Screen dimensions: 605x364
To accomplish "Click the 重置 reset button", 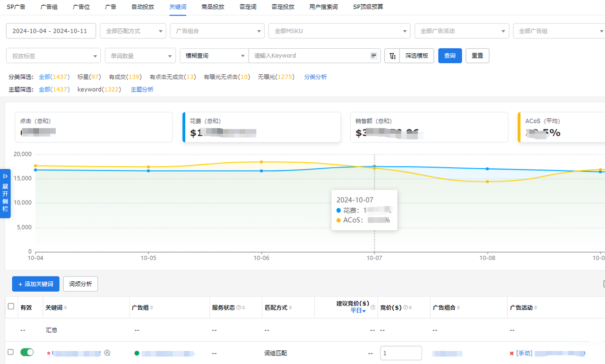I will coord(477,56).
